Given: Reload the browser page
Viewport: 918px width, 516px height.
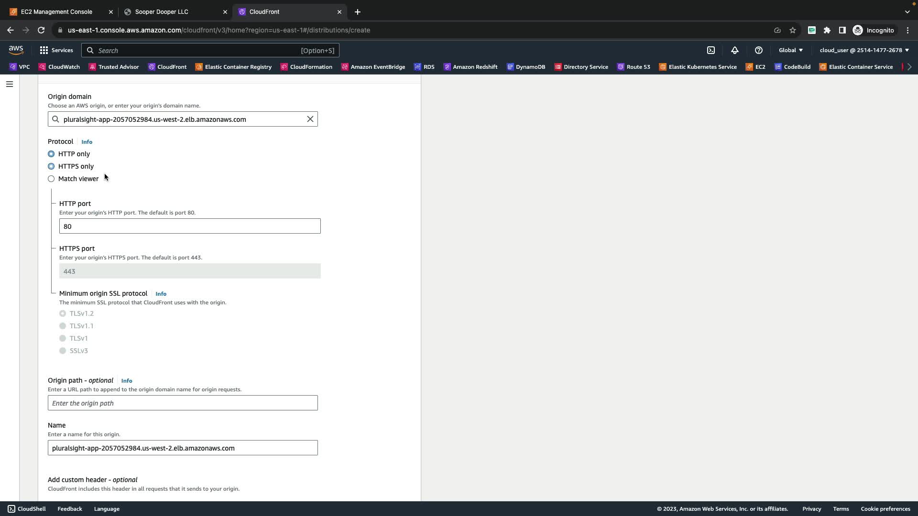Looking at the screenshot, I should [41, 30].
